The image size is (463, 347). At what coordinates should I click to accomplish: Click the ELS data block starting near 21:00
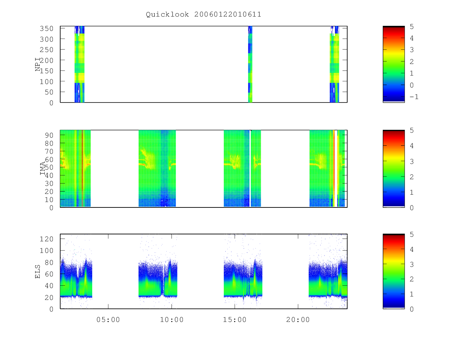(x=328, y=280)
